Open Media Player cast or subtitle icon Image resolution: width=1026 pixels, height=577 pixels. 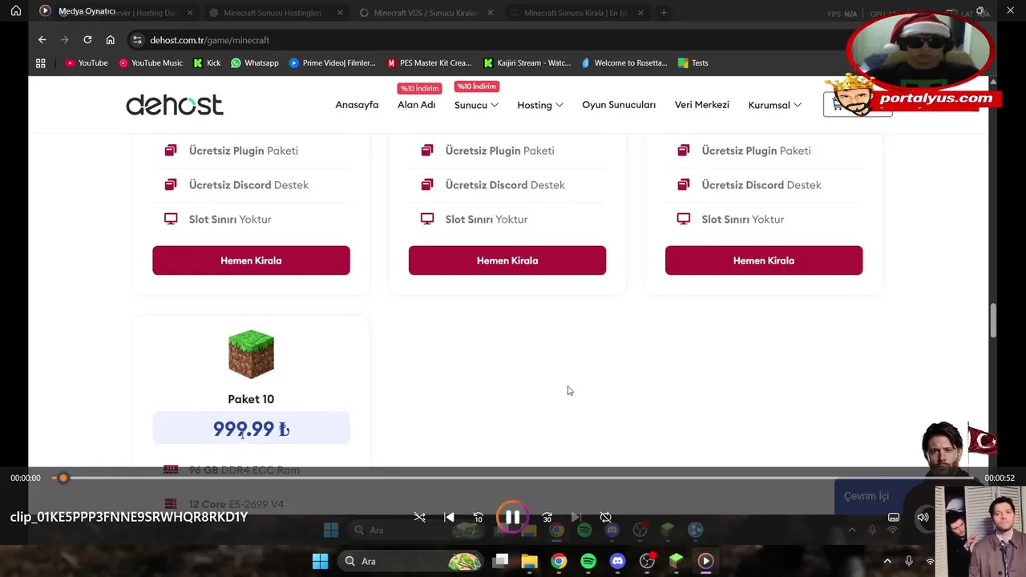click(x=894, y=518)
